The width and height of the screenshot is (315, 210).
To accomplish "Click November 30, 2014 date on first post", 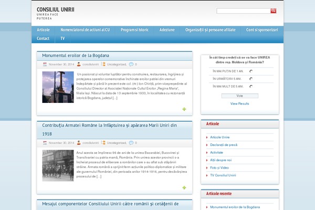I will pos(61,64).
